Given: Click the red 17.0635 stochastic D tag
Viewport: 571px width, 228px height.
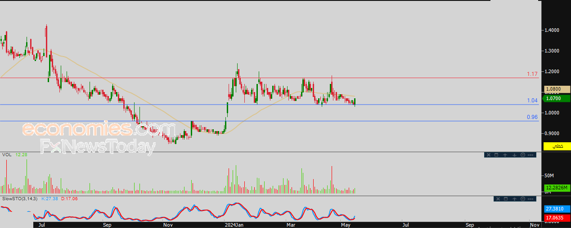Looking at the screenshot, I should (557, 218).
